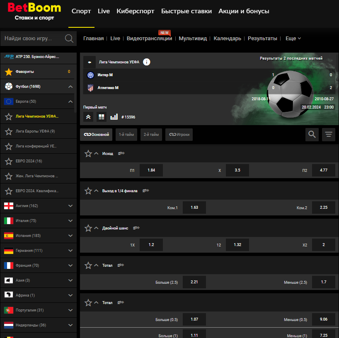
Task: Switch to the Игроки tab
Action: point(179,135)
